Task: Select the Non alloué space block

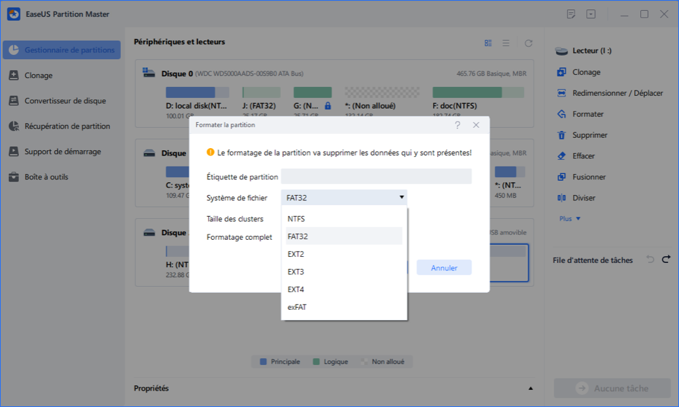Action: (382, 92)
